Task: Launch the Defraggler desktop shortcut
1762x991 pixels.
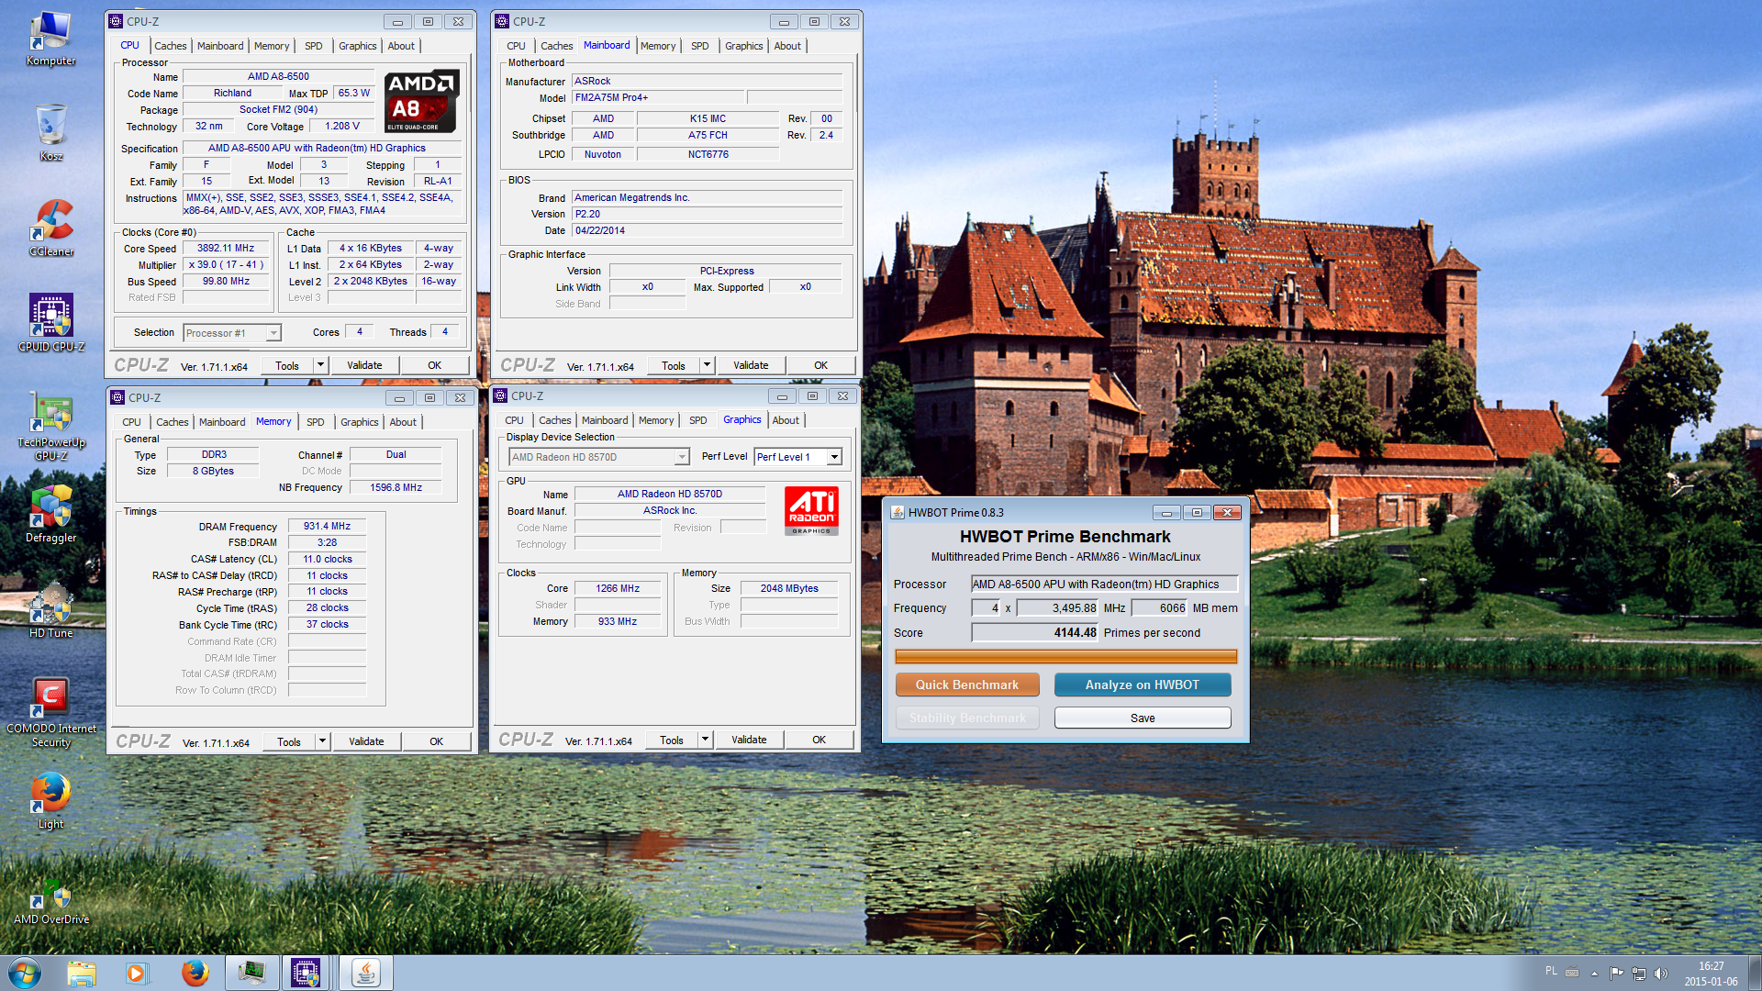Action: coord(50,515)
